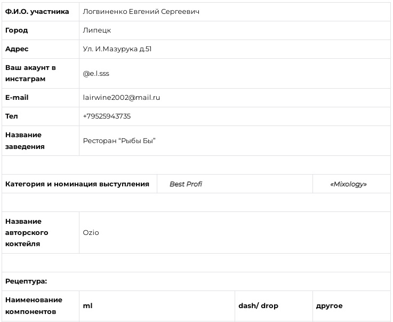Click the ml column header
The image size is (393, 322).
(x=87, y=305)
